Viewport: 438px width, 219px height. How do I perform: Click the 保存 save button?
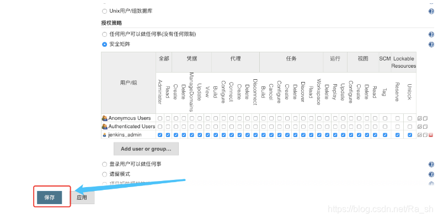(x=50, y=198)
